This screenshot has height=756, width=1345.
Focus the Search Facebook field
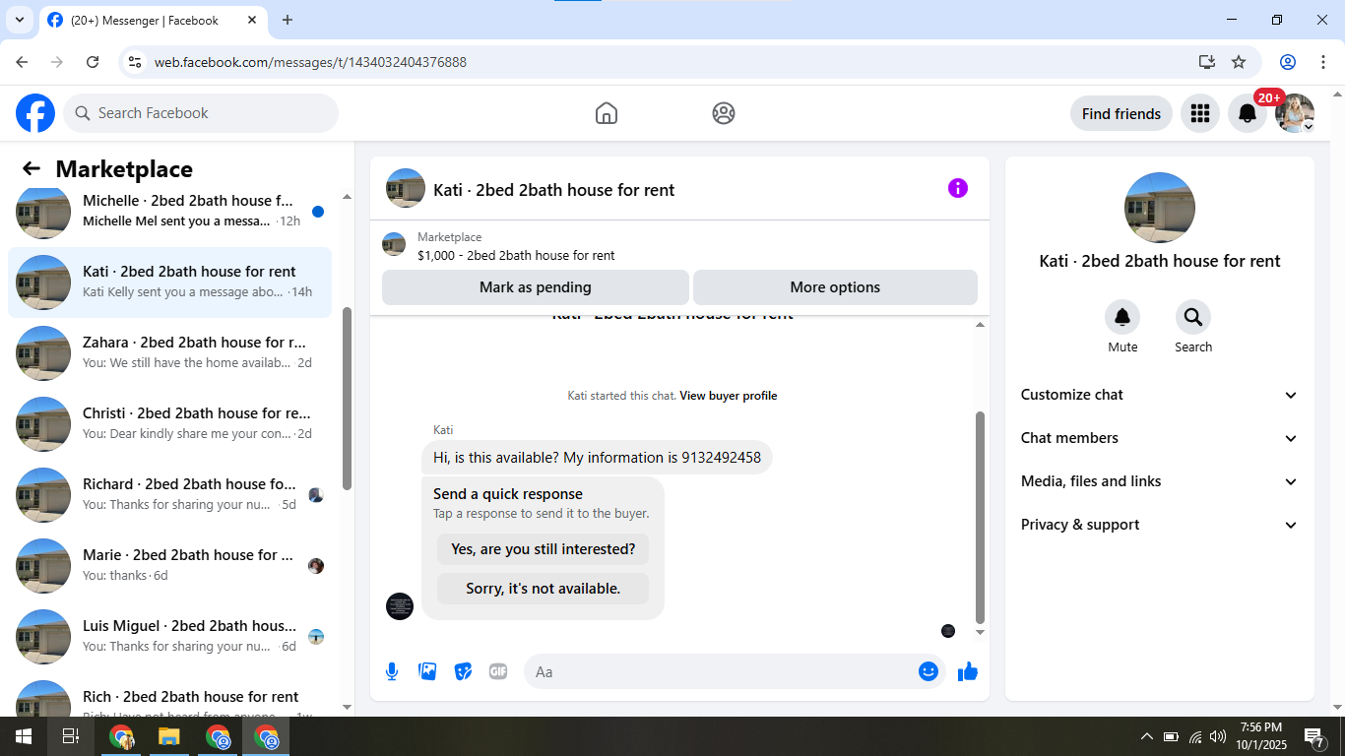pyautogui.click(x=201, y=113)
